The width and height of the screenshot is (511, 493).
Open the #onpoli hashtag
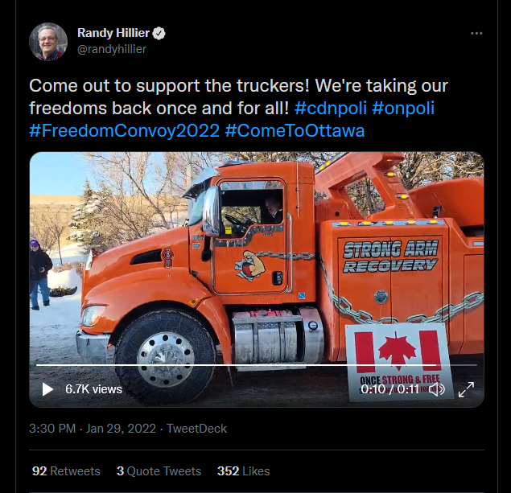403,108
